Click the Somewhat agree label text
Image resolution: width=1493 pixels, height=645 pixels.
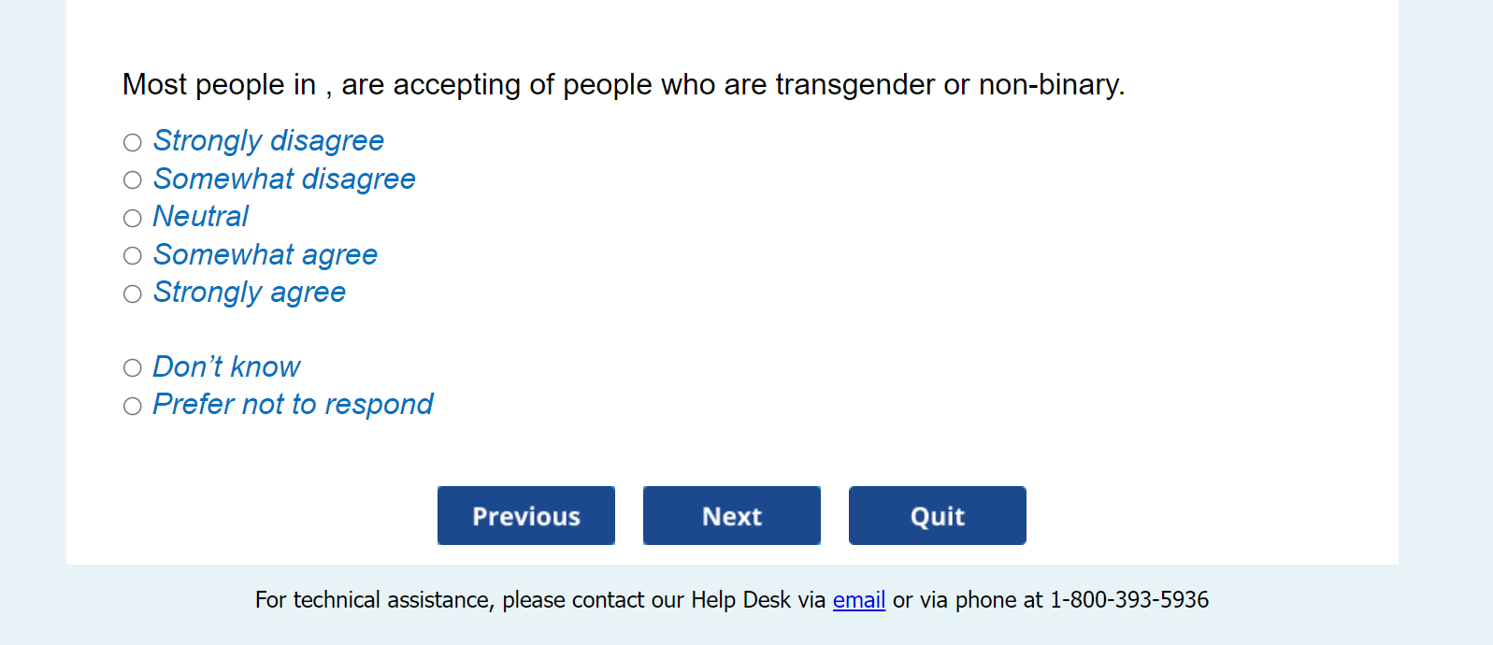[x=266, y=254]
